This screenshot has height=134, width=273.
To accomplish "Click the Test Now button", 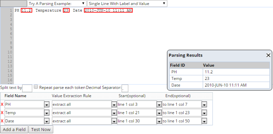I will [x=41, y=129].
